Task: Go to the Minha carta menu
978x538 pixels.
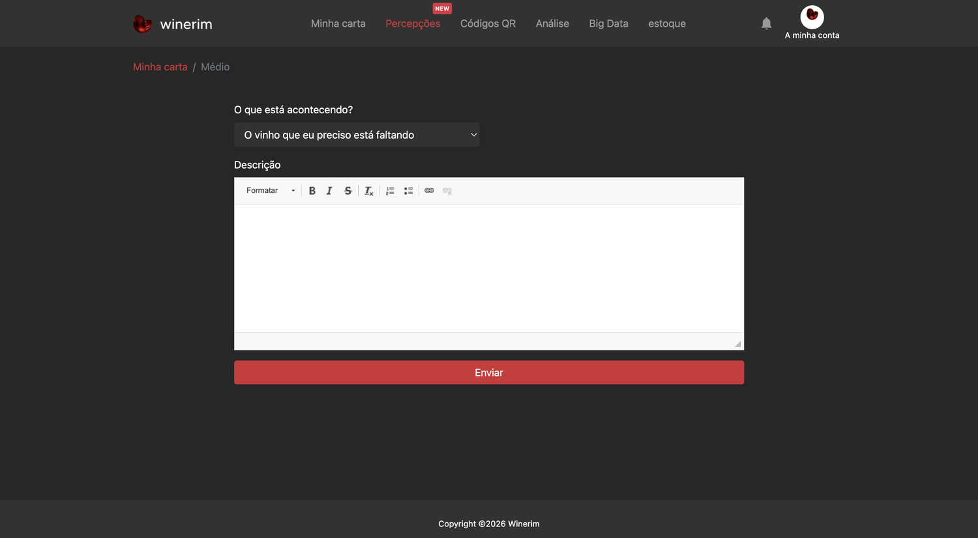Action: (338, 23)
